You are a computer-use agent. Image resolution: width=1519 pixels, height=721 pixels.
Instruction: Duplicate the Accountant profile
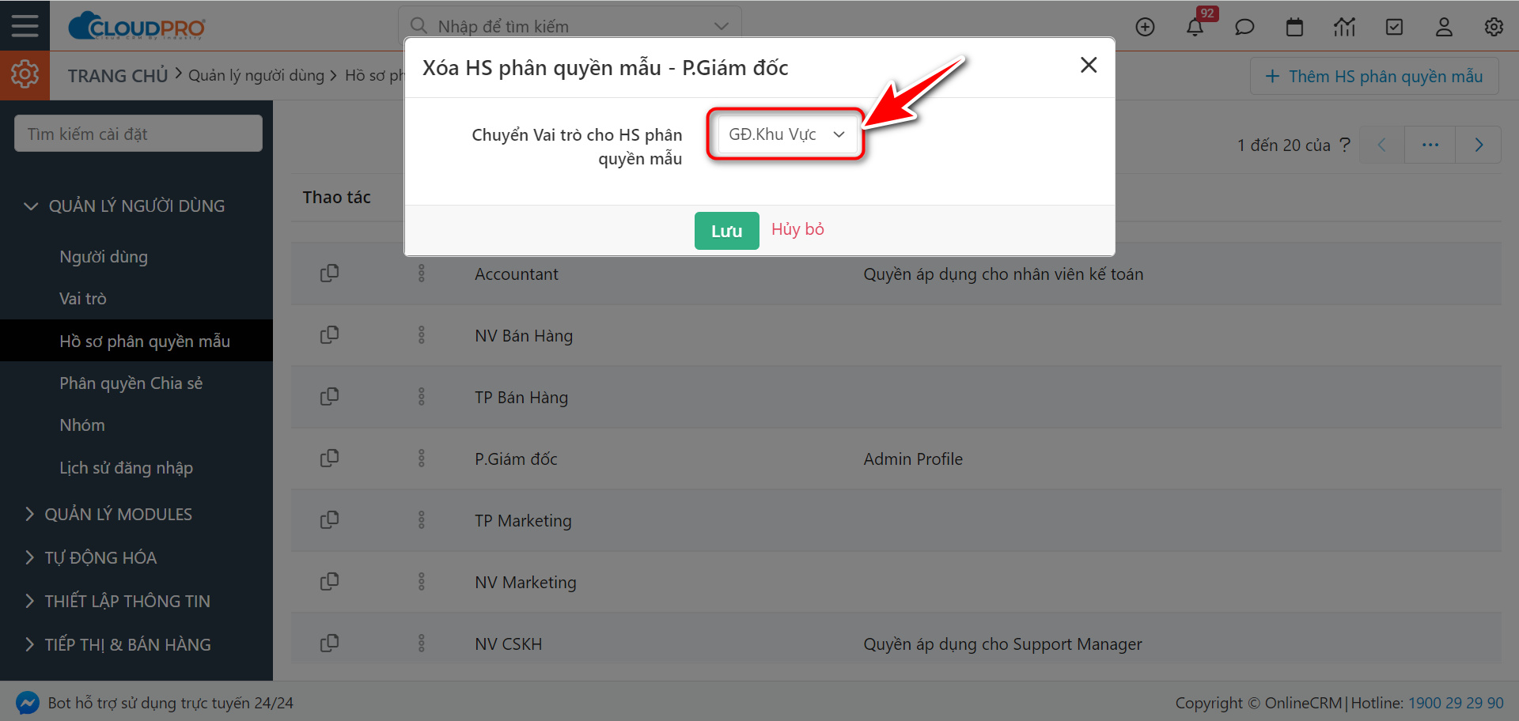pyautogui.click(x=329, y=274)
